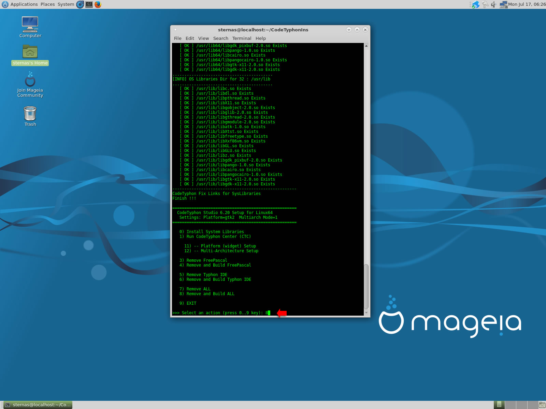This screenshot has height=409, width=546.
Task: Click '0) Install System Libraries' line
Action: 212,232
